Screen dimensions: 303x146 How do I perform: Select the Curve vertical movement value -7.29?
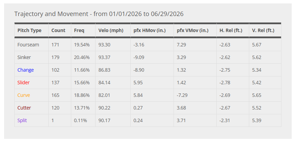point(182,95)
